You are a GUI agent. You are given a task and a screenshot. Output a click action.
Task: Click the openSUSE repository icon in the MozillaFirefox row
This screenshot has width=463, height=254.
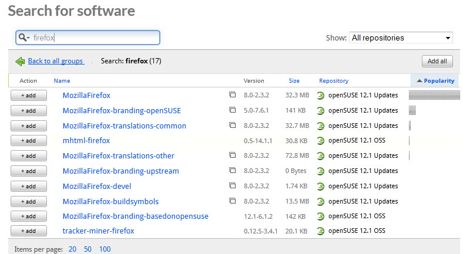pyautogui.click(x=321, y=96)
